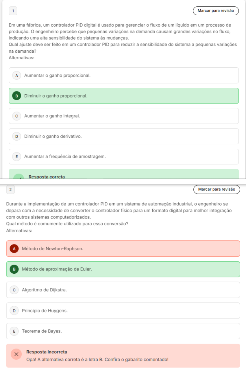
Task: Click the 'Resposta correta' banner heading
Action: click(x=47, y=177)
